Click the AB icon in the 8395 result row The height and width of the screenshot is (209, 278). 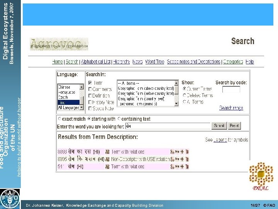coord(107,159)
